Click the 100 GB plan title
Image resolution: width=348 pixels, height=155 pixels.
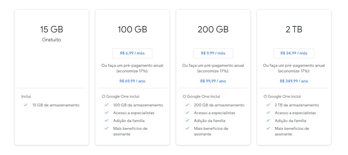point(132,29)
